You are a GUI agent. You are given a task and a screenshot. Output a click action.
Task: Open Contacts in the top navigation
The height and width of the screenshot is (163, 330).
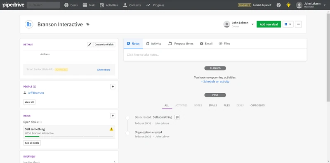click(x=132, y=5)
